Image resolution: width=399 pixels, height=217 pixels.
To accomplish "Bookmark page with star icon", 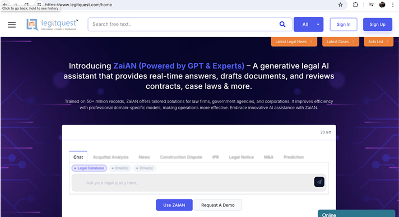I will (340, 4).
